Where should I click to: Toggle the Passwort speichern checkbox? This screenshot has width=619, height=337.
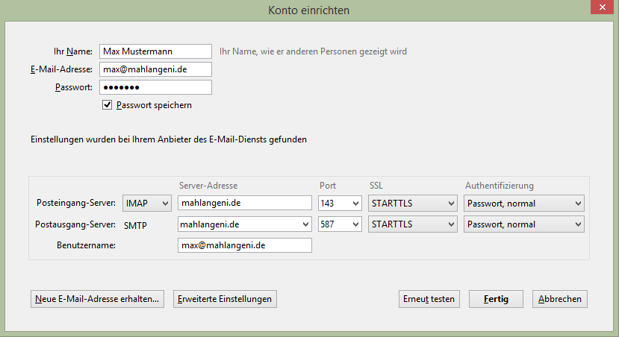tap(108, 105)
